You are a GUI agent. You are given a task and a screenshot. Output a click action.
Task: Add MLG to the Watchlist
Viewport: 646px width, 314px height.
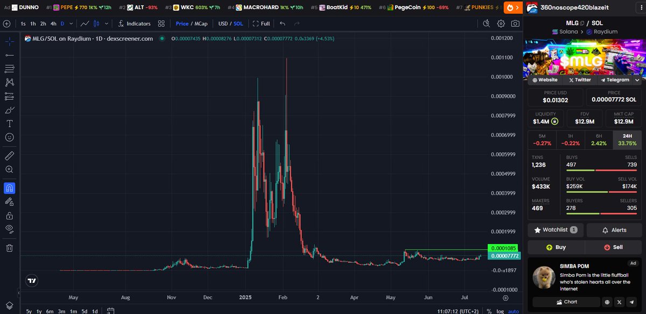click(556, 230)
